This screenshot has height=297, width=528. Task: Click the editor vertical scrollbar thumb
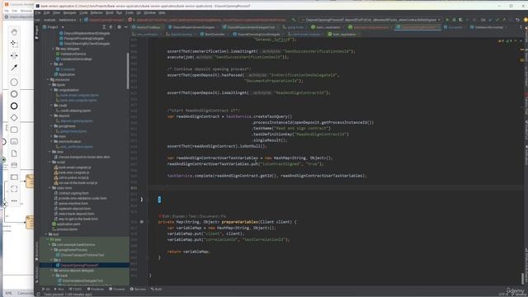click(x=522, y=279)
